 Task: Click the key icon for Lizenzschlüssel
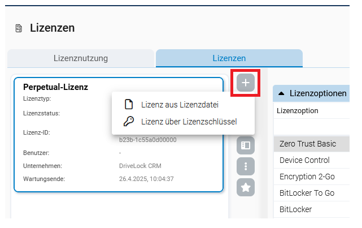tap(128, 121)
